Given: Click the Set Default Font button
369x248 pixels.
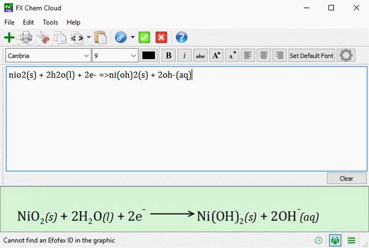Looking at the screenshot, I should pos(312,55).
